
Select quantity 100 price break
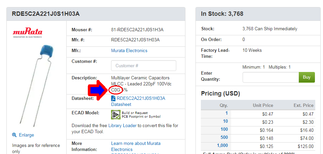[224, 129]
